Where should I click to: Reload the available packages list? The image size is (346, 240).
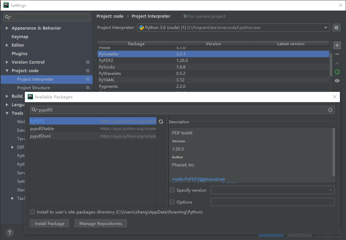[x=161, y=122]
